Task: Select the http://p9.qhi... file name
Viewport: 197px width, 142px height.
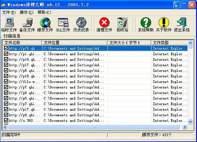Action: [24, 115]
